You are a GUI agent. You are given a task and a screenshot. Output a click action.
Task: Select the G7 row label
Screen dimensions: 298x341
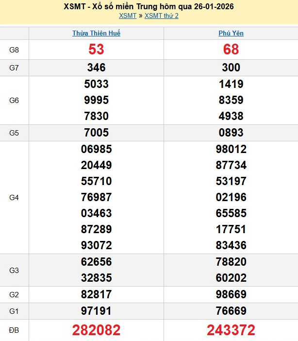14,68
